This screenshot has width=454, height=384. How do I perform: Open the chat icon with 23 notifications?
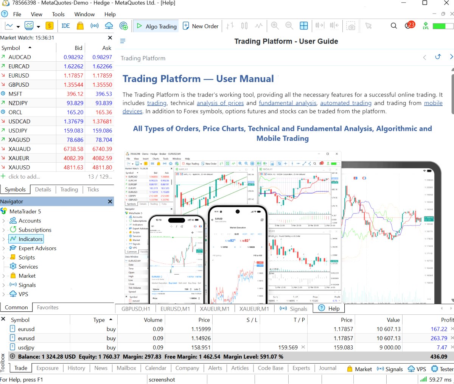[x=410, y=25]
